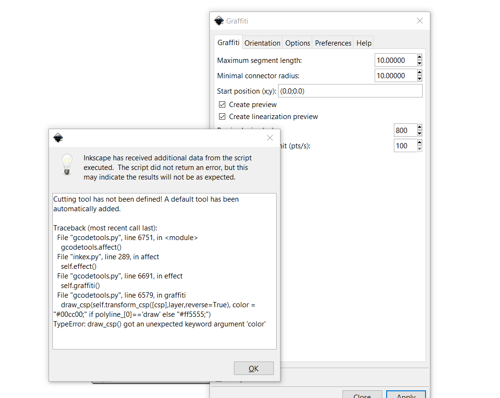Increase Minimal connector radius with up arrow

[420, 72]
